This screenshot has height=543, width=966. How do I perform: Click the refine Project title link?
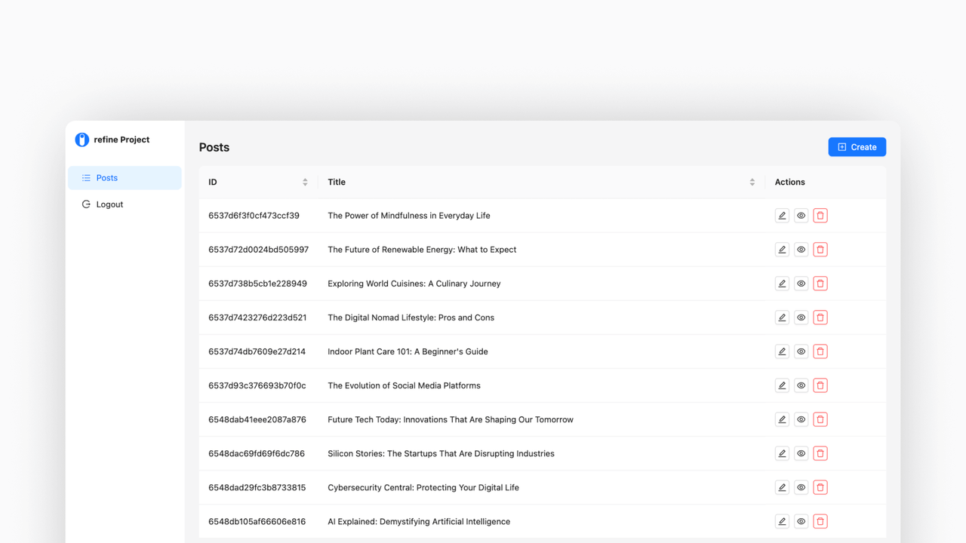point(122,140)
